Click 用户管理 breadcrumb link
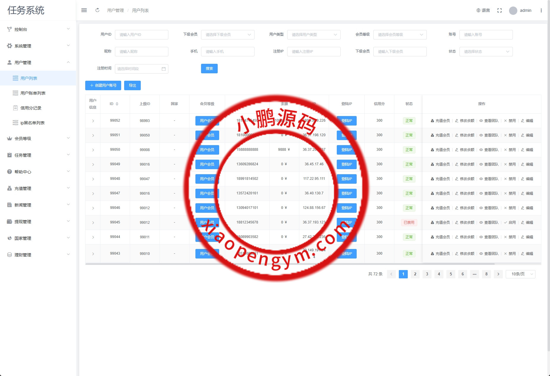The width and height of the screenshot is (550, 376). (116, 10)
